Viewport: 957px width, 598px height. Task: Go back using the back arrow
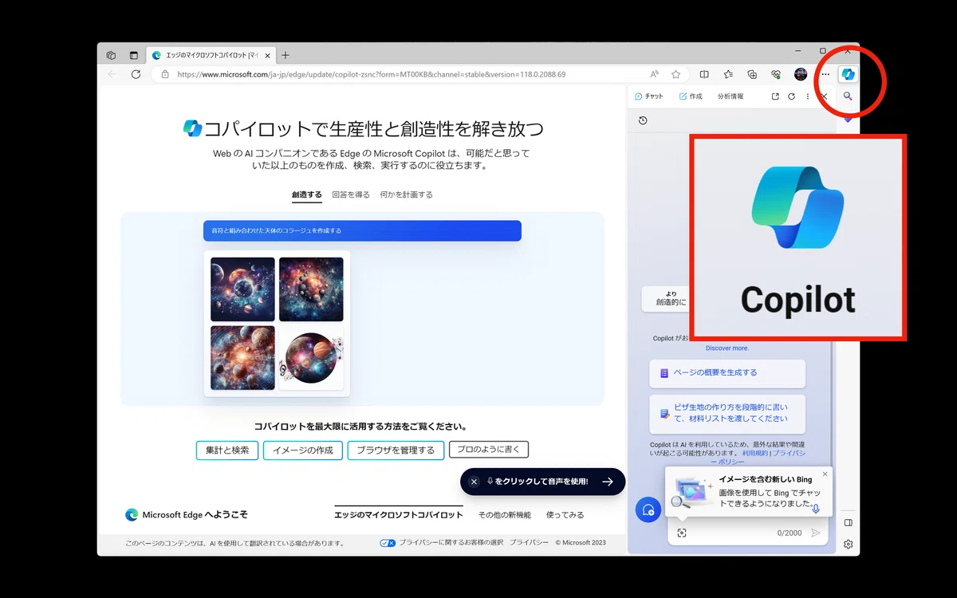(x=112, y=74)
